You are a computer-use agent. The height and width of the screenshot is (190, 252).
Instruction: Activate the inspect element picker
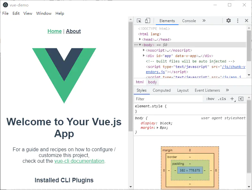tap(139, 21)
